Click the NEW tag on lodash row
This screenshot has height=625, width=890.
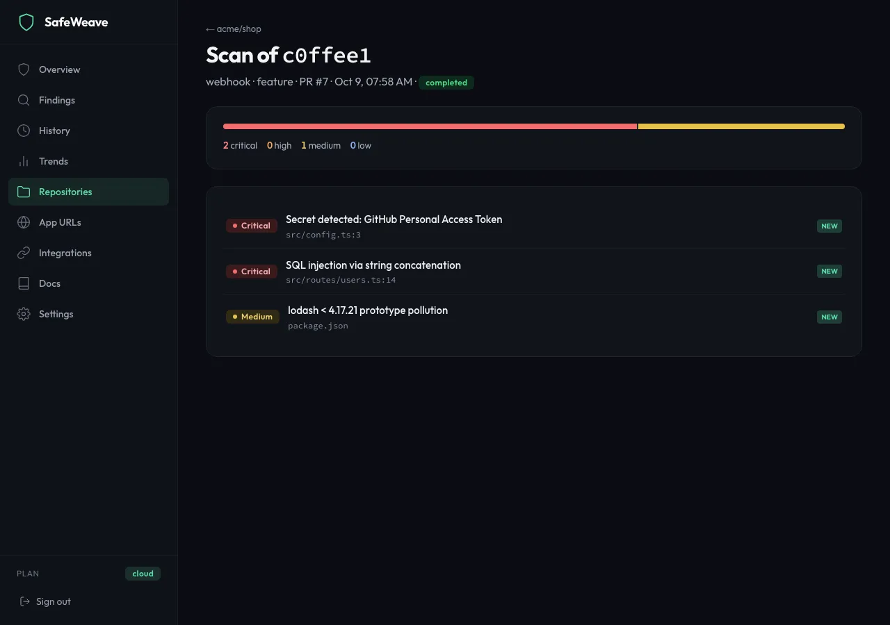pyautogui.click(x=830, y=317)
